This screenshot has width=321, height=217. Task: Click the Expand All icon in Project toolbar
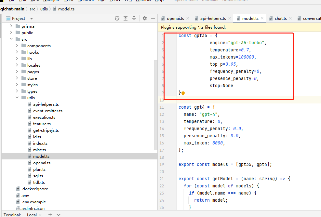[126, 19]
